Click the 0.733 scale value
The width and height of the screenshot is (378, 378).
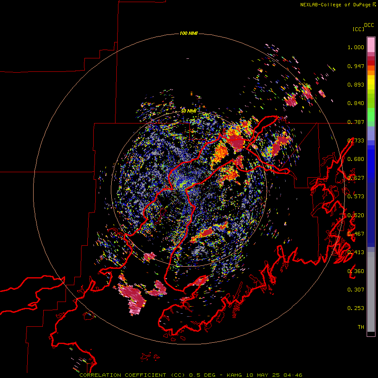pyautogui.click(x=356, y=141)
